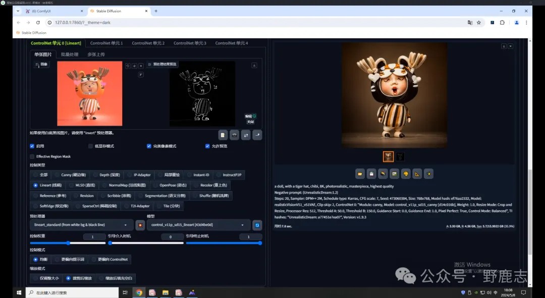Open the 多张上传 multi-upload tab
The width and height of the screenshot is (545, 298).
[96, 54]
